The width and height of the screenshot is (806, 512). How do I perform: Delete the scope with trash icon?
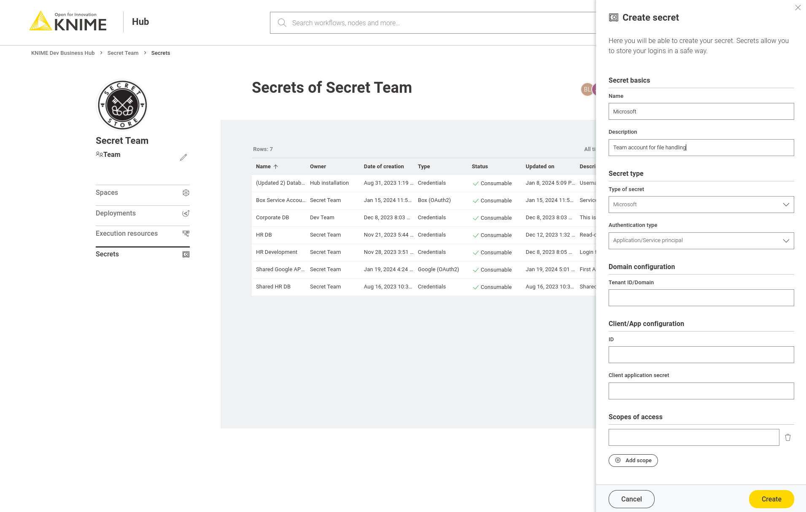(787, 437)
